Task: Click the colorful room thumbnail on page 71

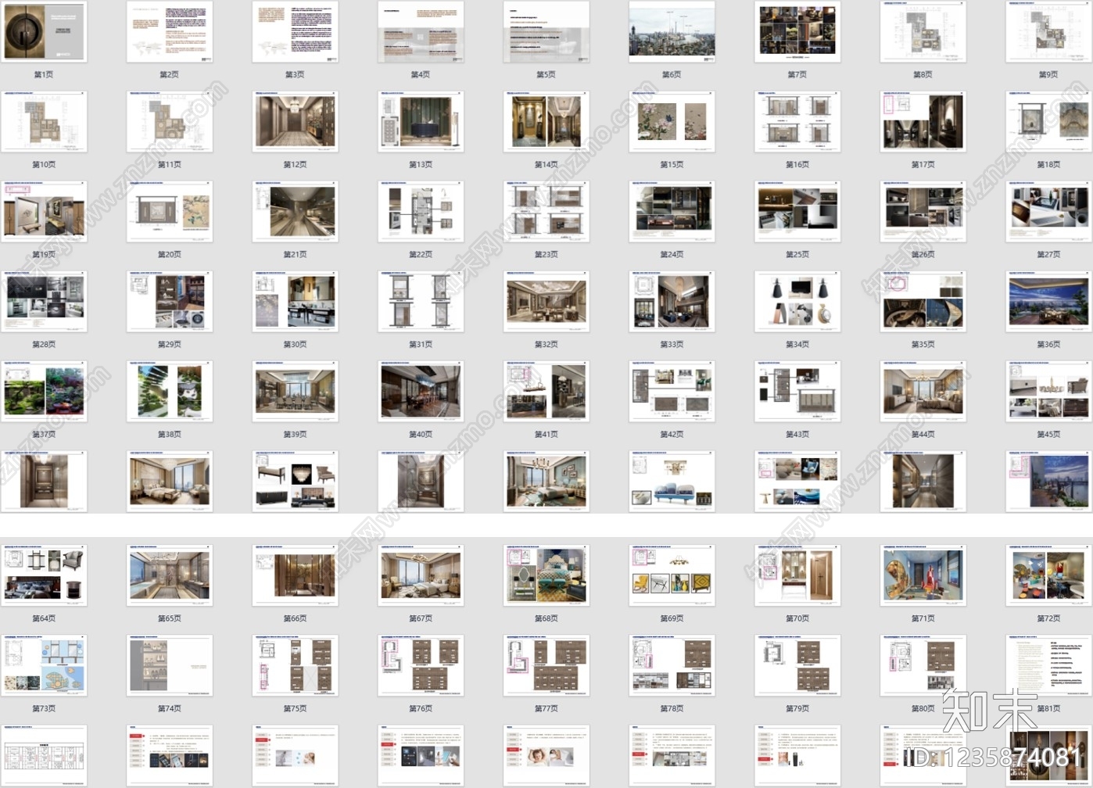Action: tap(923, 576)
